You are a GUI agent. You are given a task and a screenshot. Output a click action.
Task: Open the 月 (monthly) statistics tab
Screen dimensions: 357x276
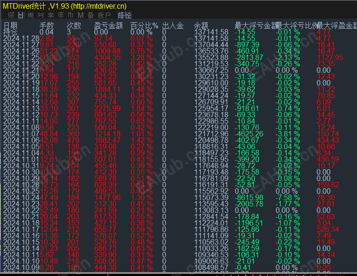pyautogui.click(x=40, y=15)
